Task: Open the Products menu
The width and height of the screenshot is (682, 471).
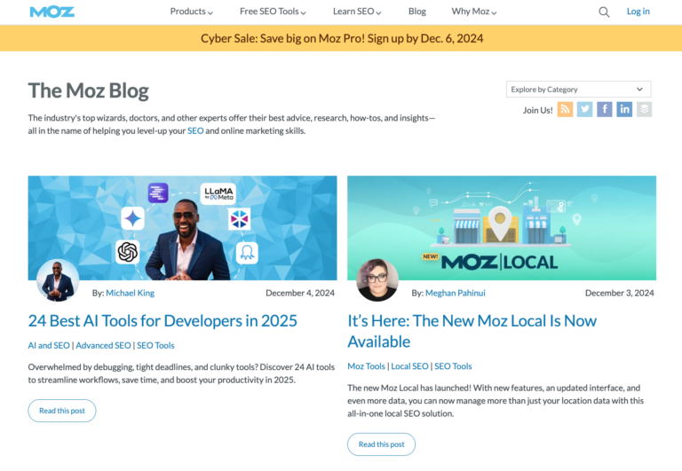Action: [x=191, y=12]
